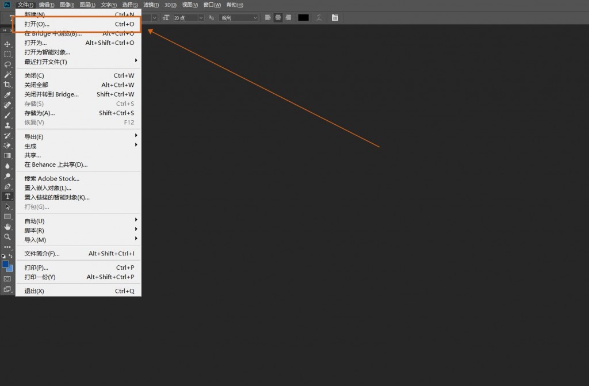Toggle the Character and Paragraph panels
The width and height of the screenshot is (589, 386).
tap(335, 18)
